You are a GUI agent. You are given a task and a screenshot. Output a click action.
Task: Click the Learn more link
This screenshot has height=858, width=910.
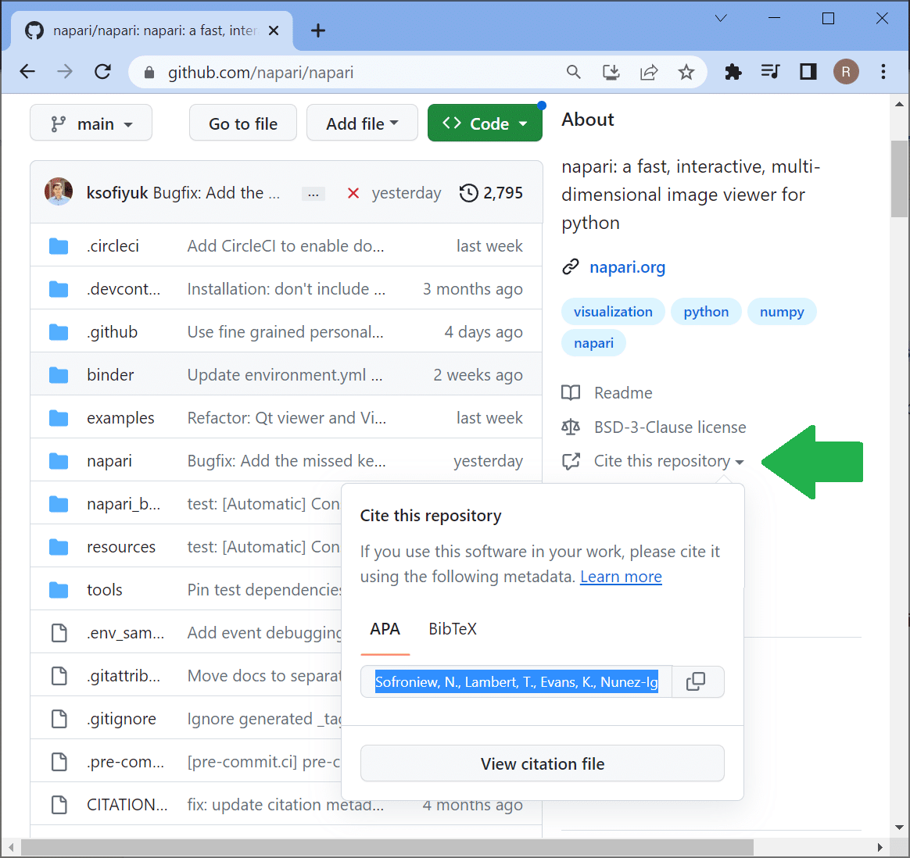pyautogui.click(x=621, y=577)
